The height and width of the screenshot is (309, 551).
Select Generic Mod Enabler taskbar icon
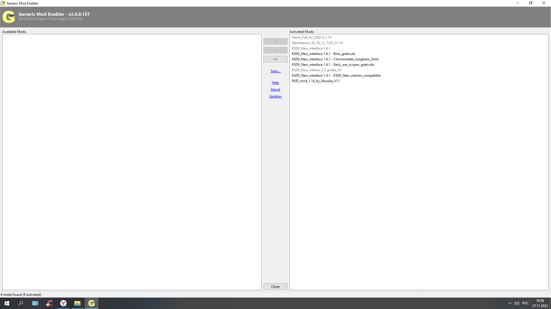click(92, 303)
